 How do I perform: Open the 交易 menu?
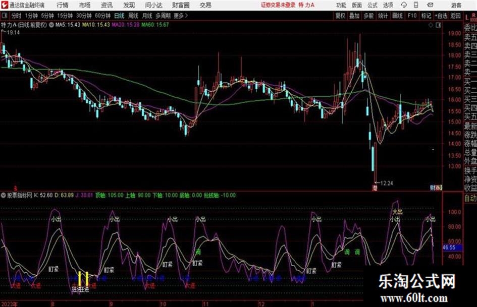point(205,5)
